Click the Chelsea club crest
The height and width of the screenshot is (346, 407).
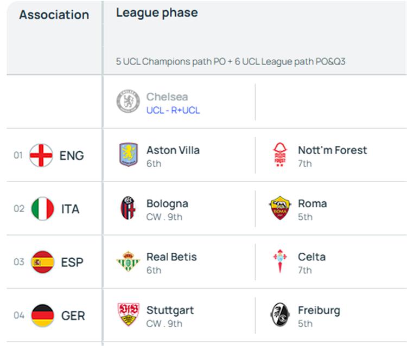click(x=128, y=101)
